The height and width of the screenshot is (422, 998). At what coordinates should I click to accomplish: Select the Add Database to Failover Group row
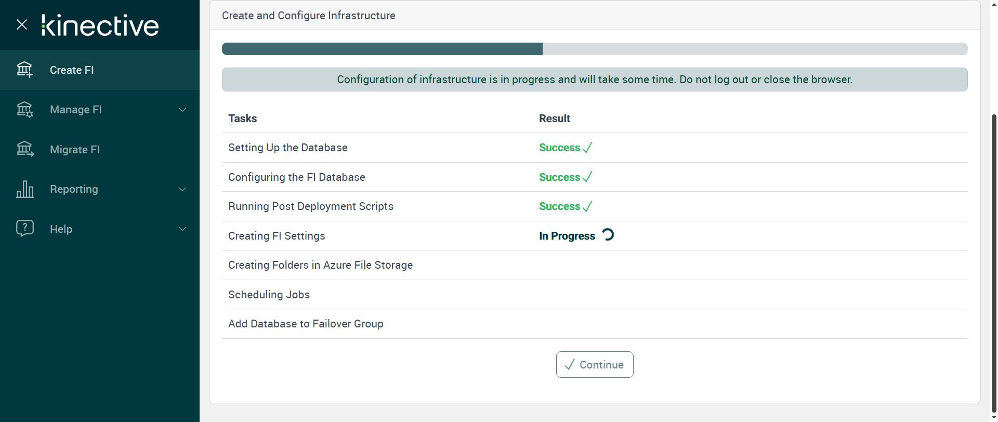pos(306,324)
